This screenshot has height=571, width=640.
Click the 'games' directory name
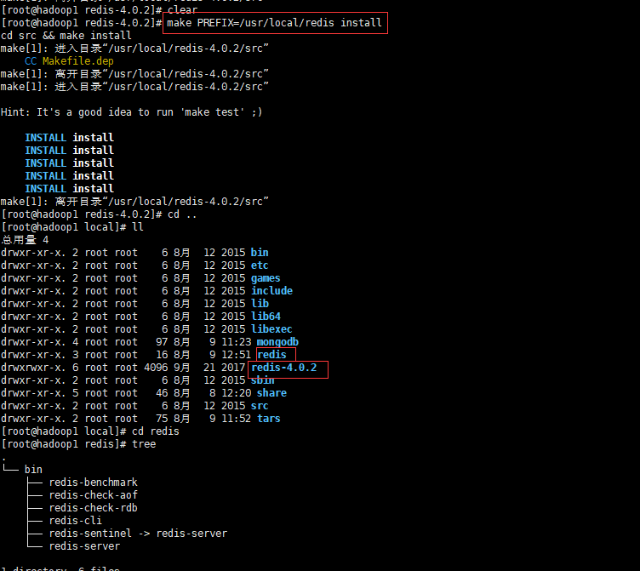point(266,278)
